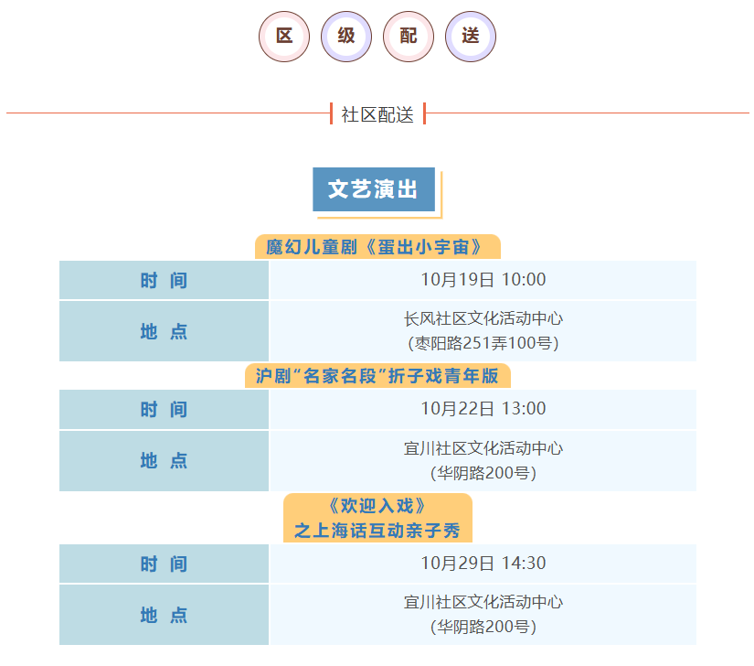Screen dimensions: 754x666
Task: Click 宜川社区文化活动中心 under 10月22日 show
Action: pyautogui.click(x=483, y=448)
